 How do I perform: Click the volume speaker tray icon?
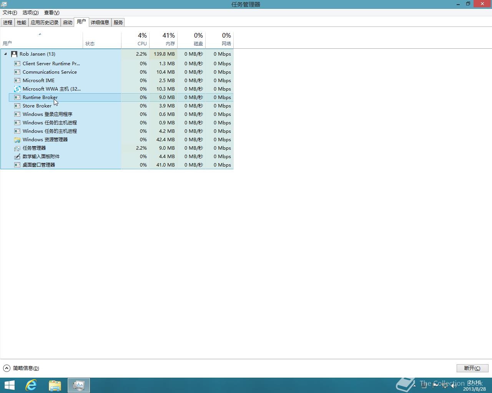[x=454, y=385]
